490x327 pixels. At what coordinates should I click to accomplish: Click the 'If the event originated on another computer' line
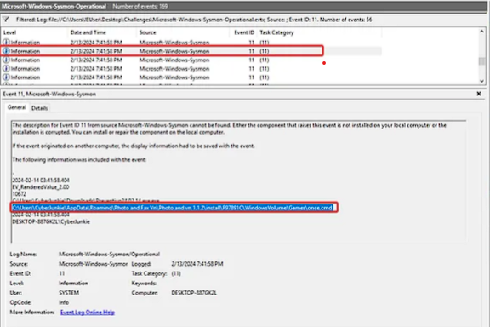coord(134,146)
